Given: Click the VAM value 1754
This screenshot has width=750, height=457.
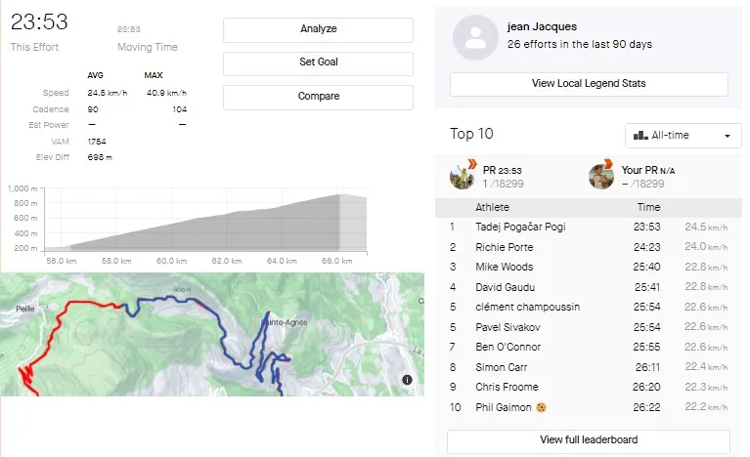Looking at the screenshot, I should (97, 142).
